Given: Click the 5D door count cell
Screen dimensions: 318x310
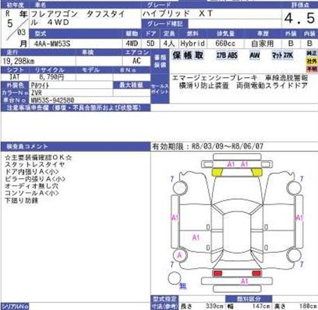Looking at the screenshot, I should tap(151, 44).
